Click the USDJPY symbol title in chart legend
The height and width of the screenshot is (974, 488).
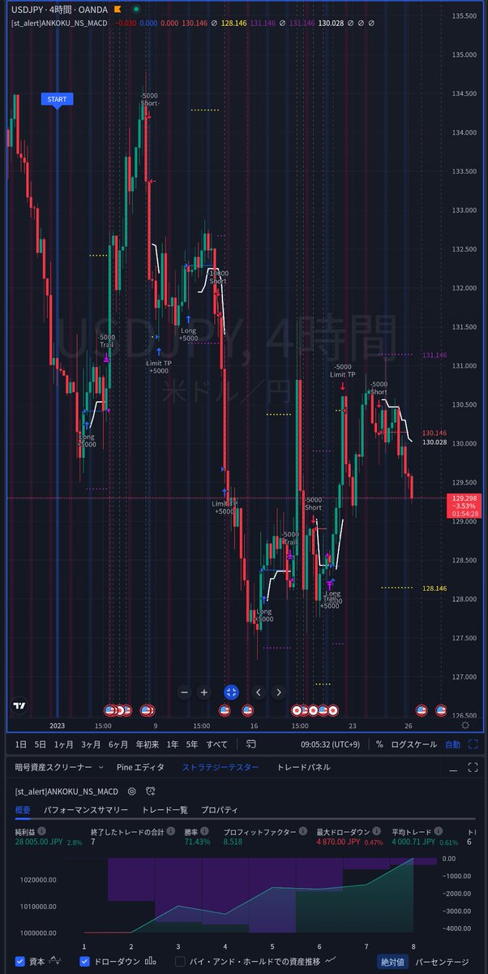pos(58,8)
